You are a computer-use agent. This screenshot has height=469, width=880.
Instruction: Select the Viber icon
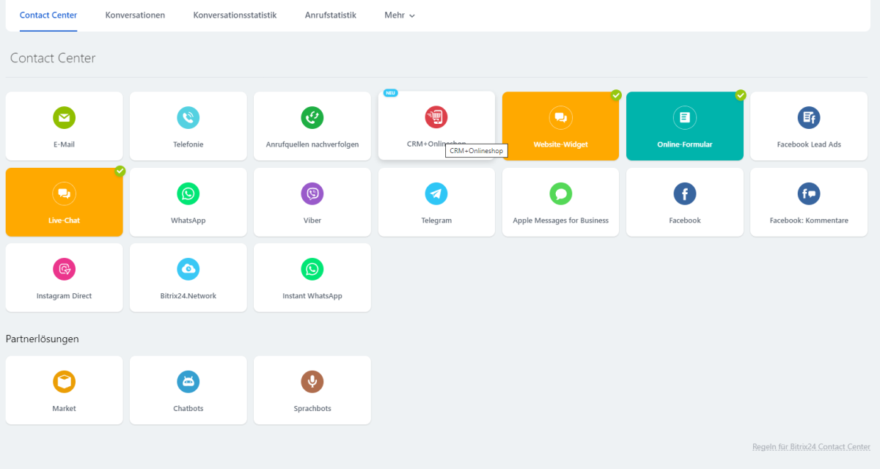312,193
